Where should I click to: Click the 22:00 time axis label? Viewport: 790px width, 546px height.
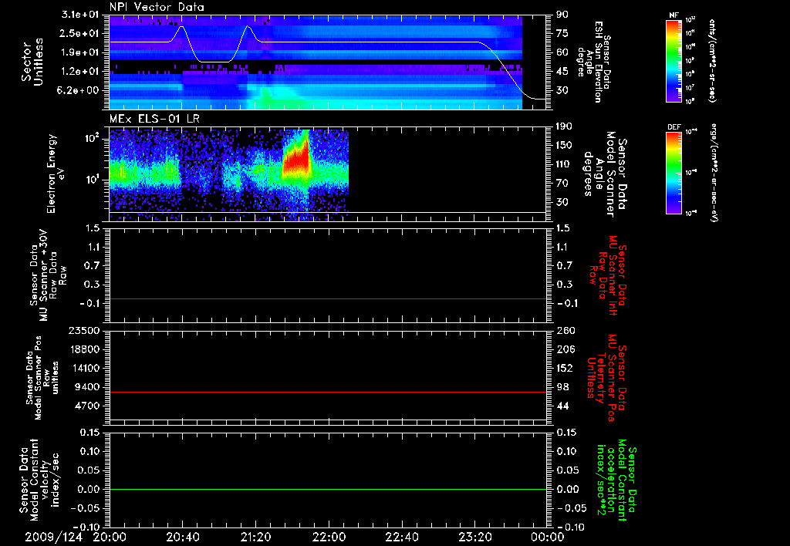pos(329,537)
